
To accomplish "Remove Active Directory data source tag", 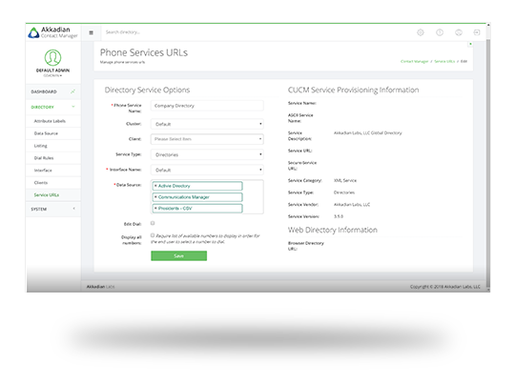I will (155, 186).
